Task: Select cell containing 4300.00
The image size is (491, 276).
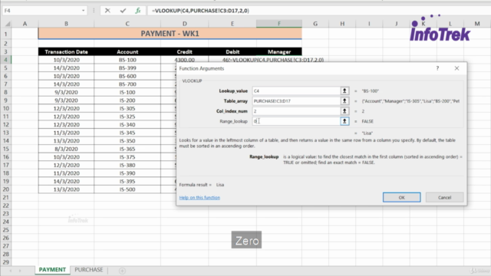Action: [184, 60]
